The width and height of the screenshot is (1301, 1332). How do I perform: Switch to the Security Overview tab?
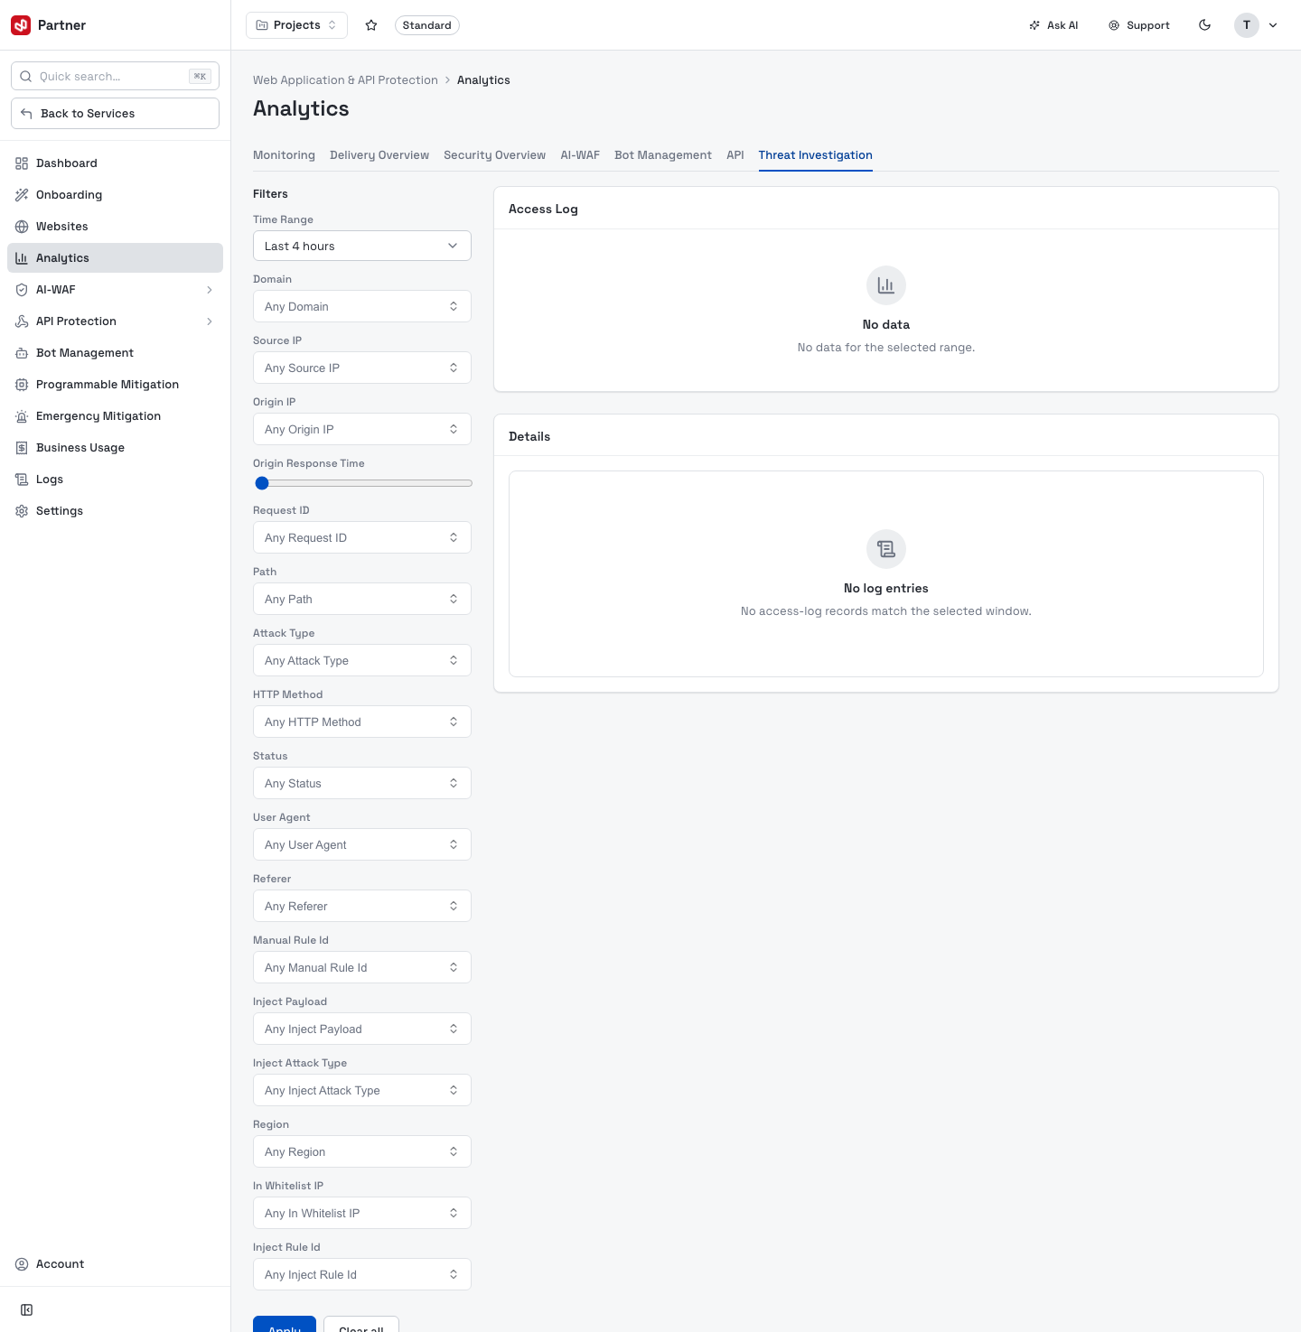pyautogui.click(x=494, y=155)
